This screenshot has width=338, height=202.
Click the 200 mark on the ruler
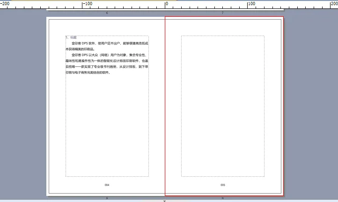(333, 4)
